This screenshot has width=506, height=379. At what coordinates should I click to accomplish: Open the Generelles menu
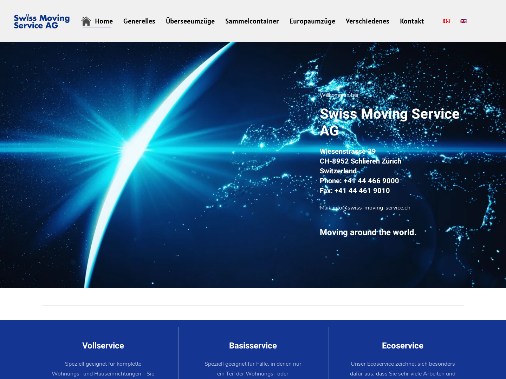(x=139, y=21)
